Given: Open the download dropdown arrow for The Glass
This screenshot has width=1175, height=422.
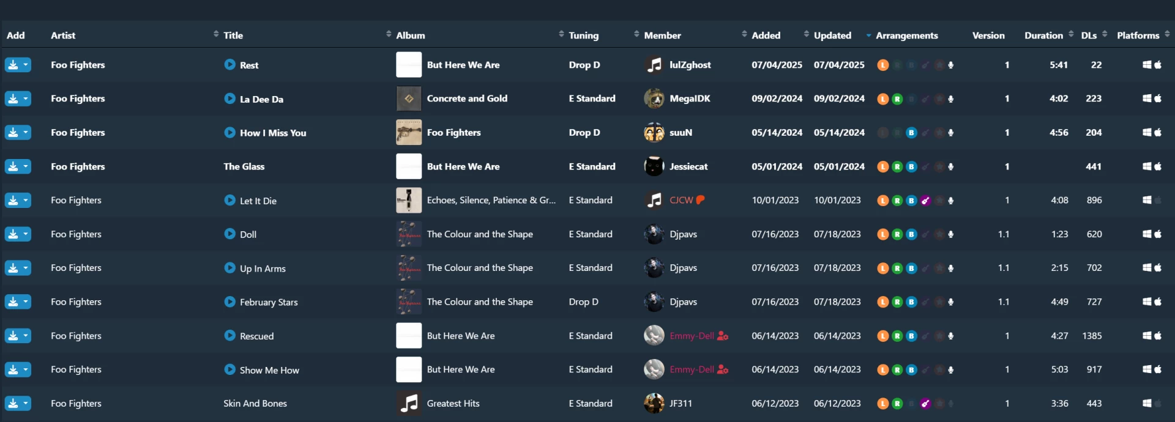Looking at the screenshot, I should pyautogui.click(x=26, y=166).
